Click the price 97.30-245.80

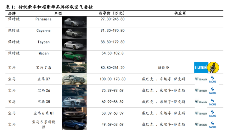tap(113, 19)
